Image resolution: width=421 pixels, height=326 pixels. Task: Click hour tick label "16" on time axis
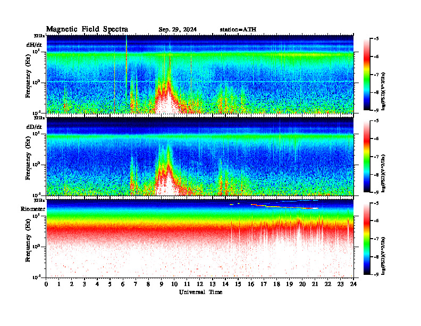click(251, 284)
